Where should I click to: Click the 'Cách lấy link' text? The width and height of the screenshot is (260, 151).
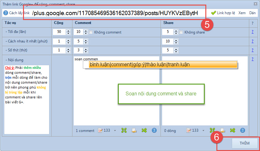19,13
